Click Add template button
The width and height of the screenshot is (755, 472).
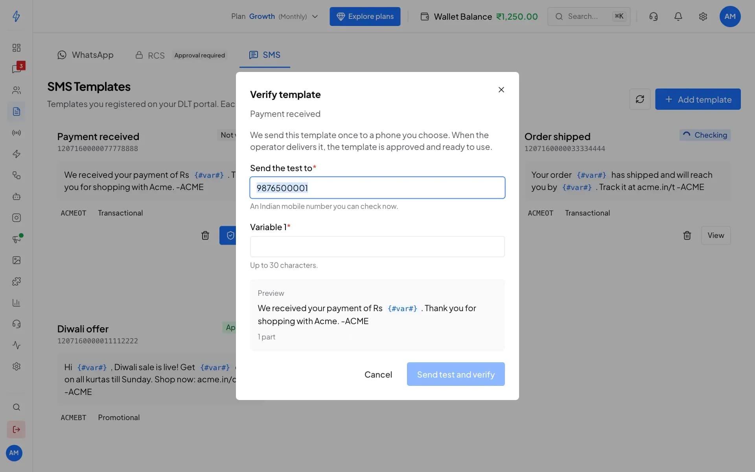click(x=698, y=99)
